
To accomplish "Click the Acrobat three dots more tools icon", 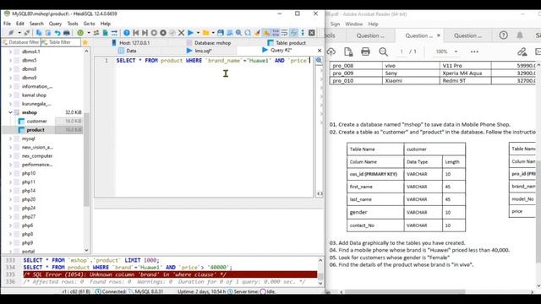I will (x=474, y=52).
